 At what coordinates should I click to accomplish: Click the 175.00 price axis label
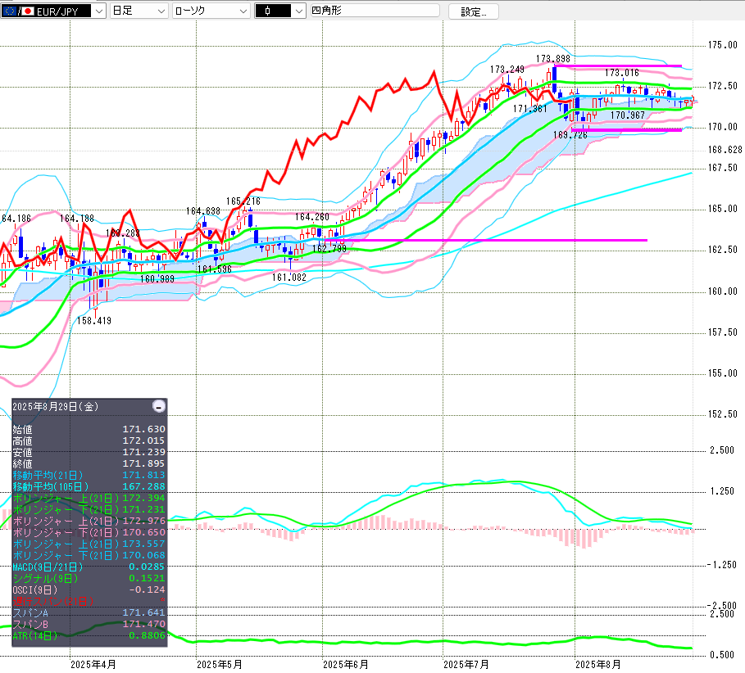coord(723,45)
